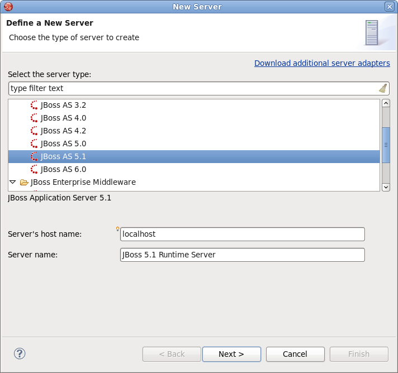Click the content assist lightbulb near host name

(117, 228)
